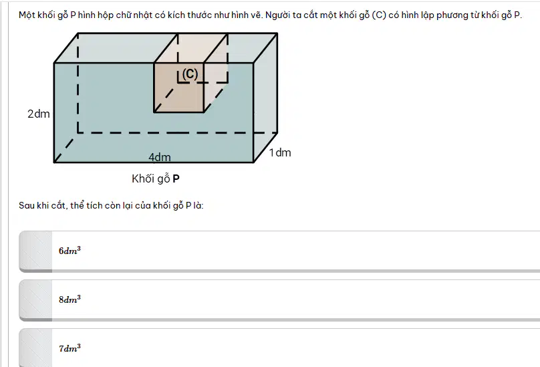Click the gray striped handle beside 8dm³
Image resolution: width=540 pixels, height=367 pixels.
(35, 301)
